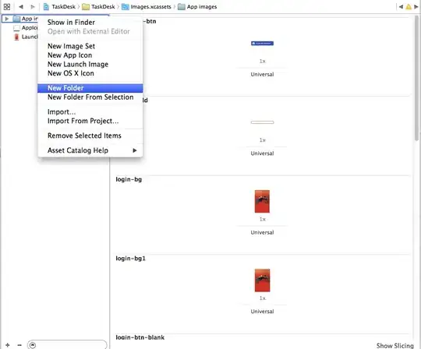Viewport: 421px width, 349px height.
Task: Jump to next issue arrow
Action: pos(416,7)
